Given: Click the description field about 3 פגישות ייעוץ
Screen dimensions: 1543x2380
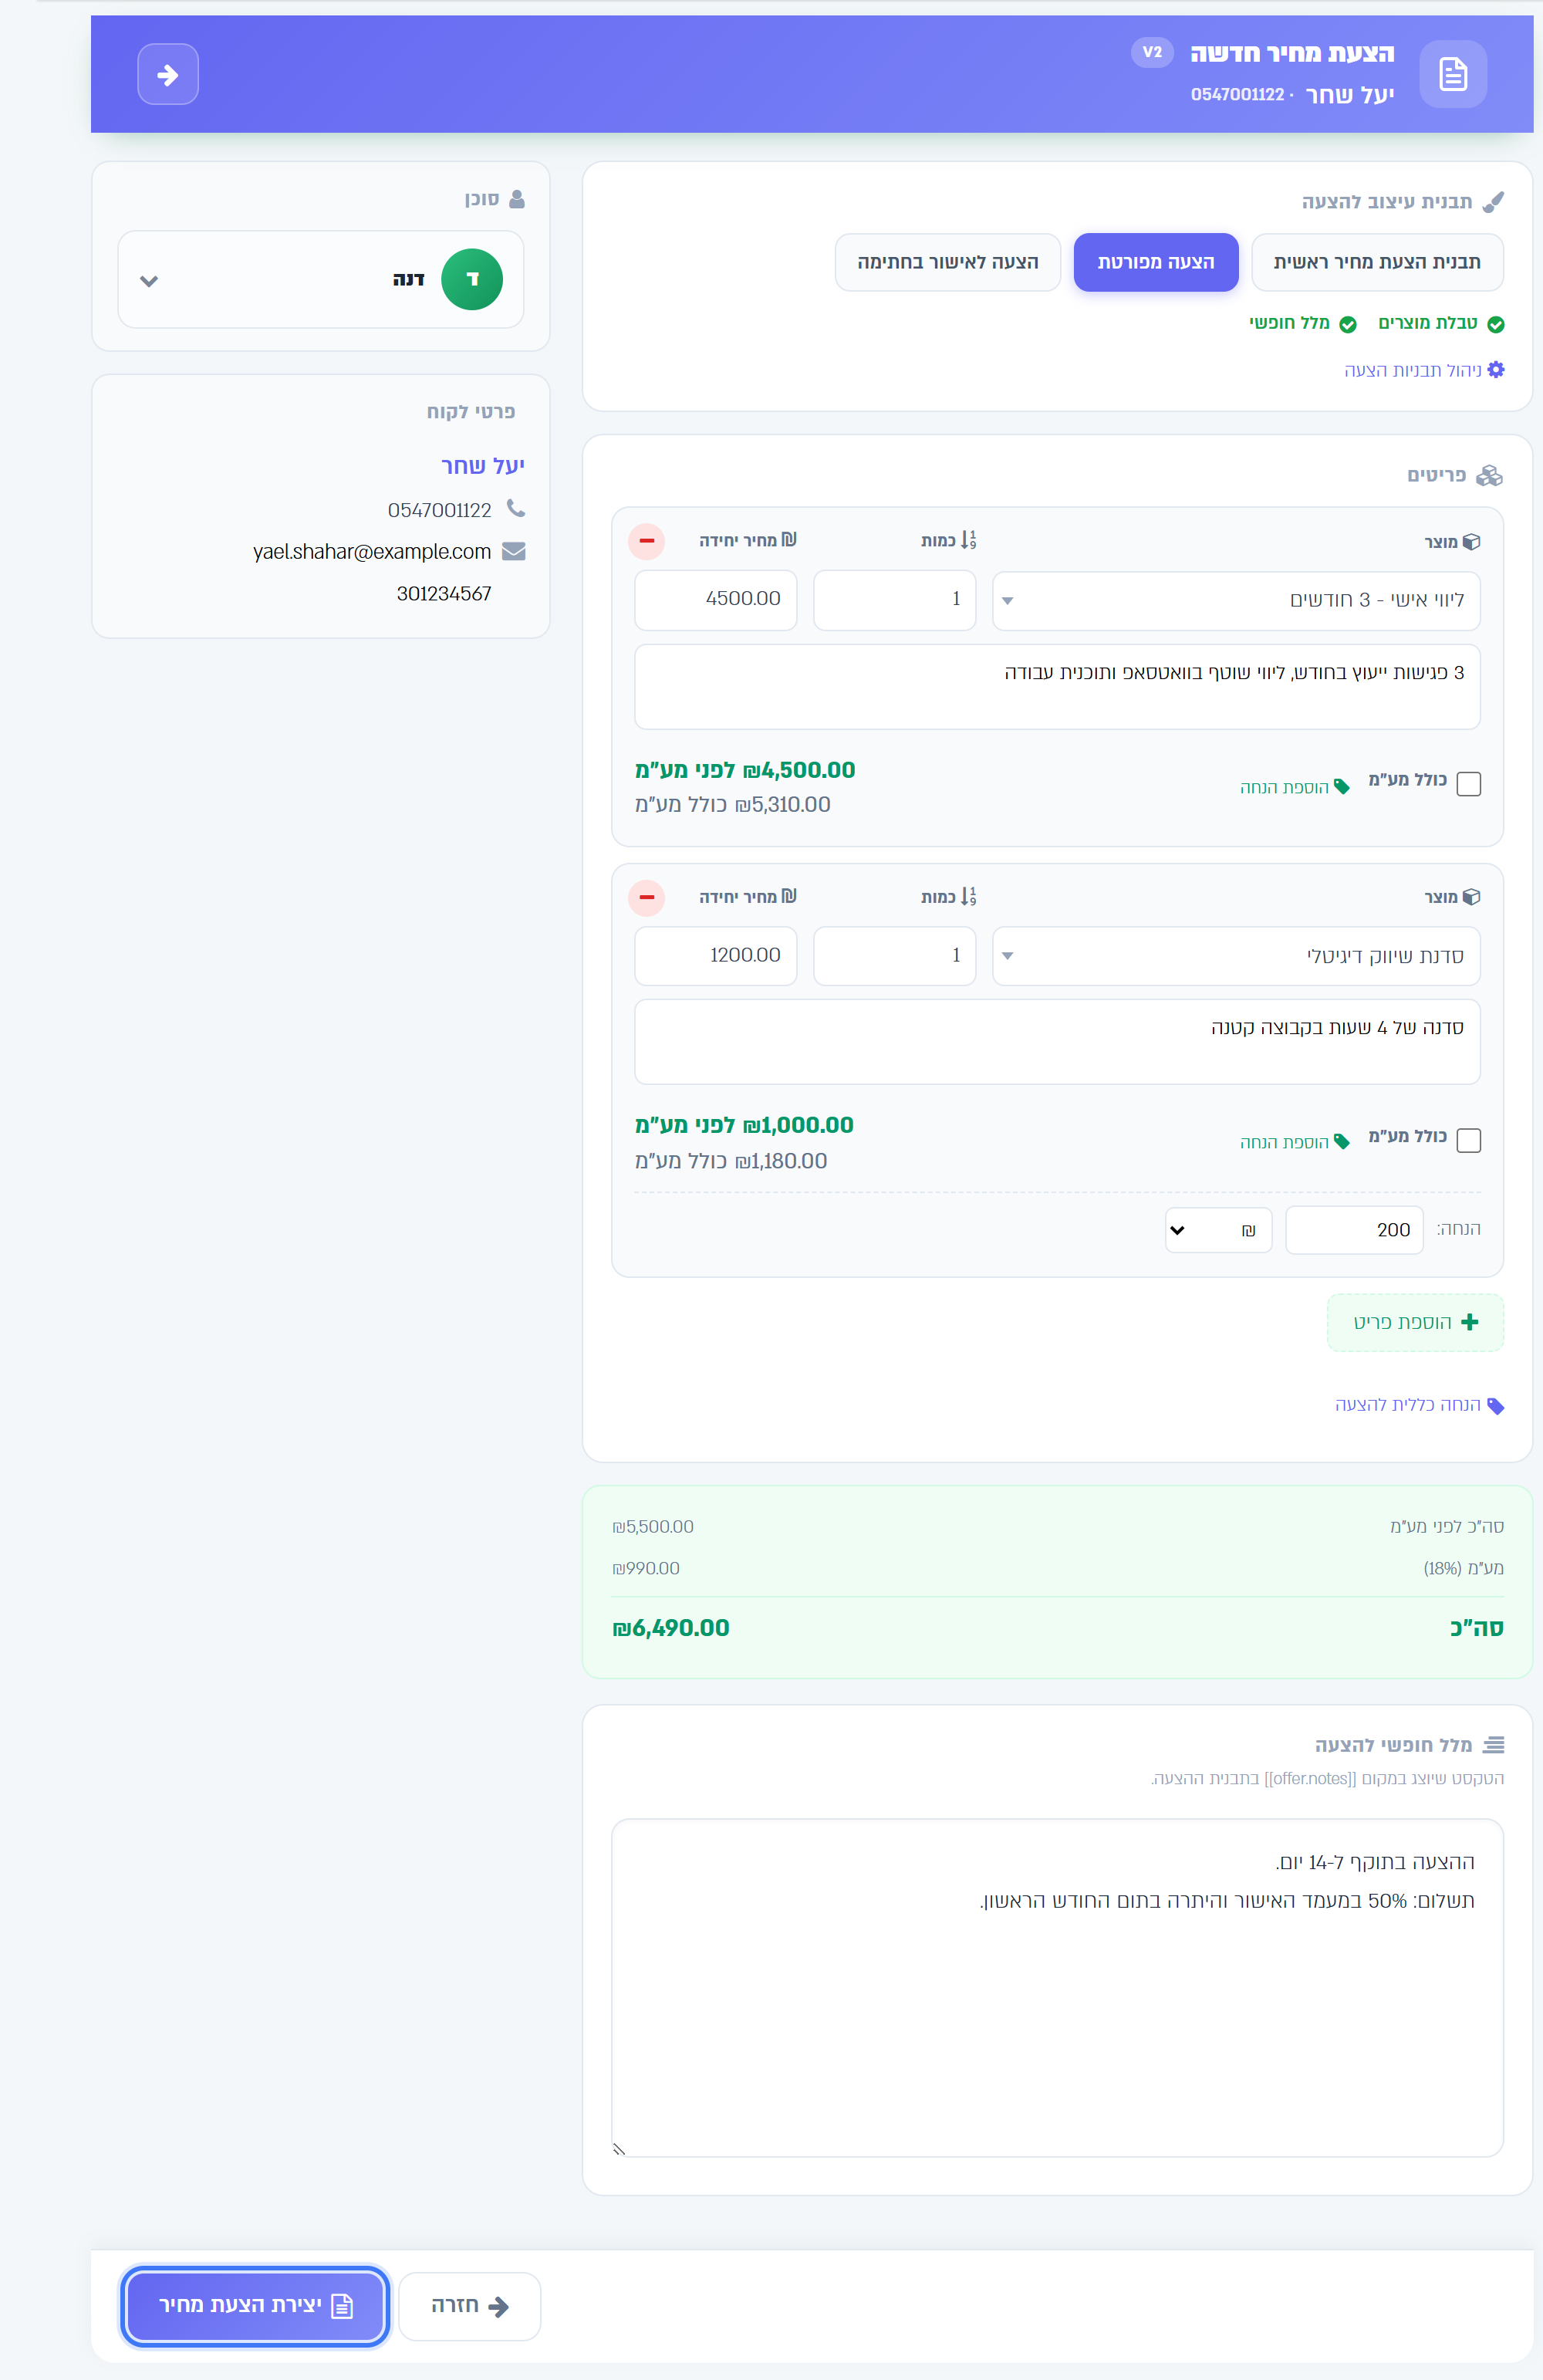Looking at the screenshot, I should (1057, 687).
